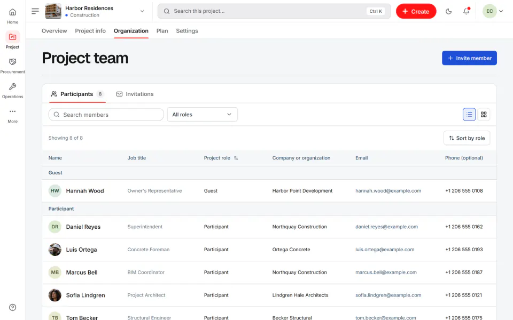
Task: Expand the Harbor Residences project switcher
Action: tap(142, 11)
